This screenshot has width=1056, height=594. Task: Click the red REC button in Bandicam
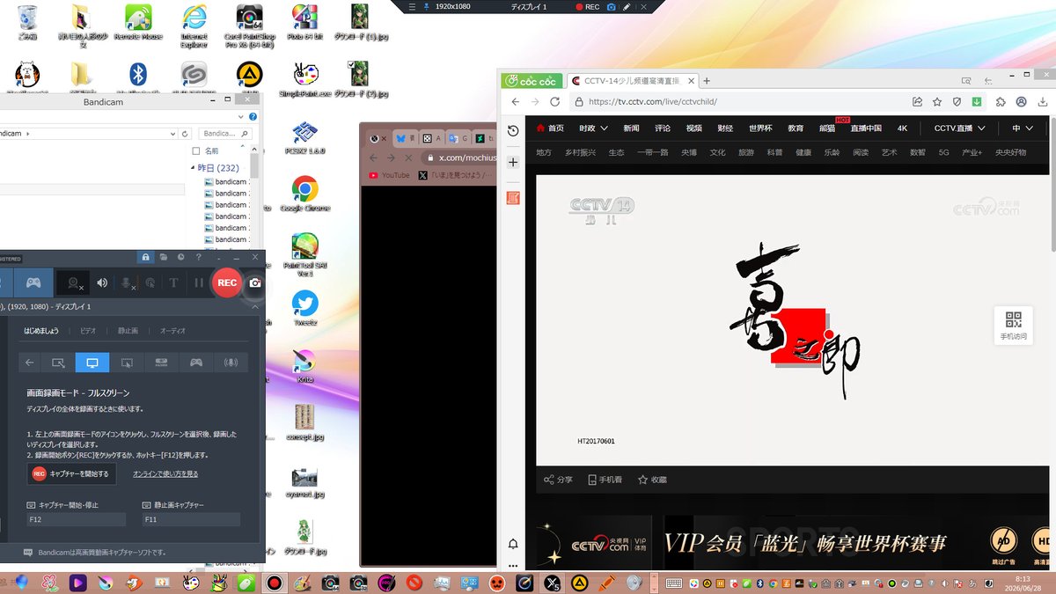[x=227, y=282]
